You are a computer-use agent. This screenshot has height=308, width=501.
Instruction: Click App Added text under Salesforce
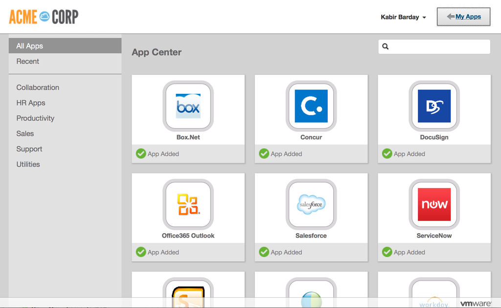pos(286,252)
